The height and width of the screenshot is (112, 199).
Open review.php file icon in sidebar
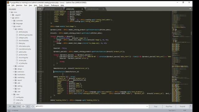17,60
